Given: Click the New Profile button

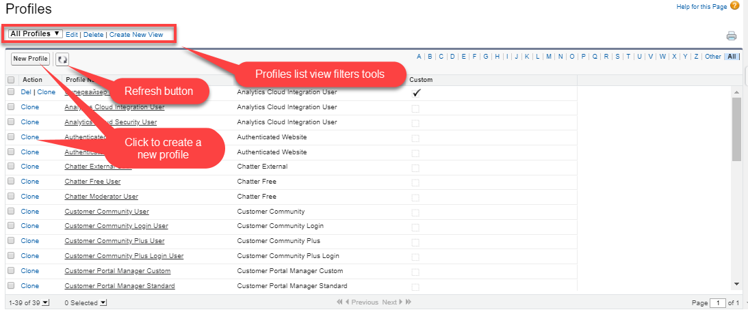Looking at the screenshot, I should pos(31,59).
